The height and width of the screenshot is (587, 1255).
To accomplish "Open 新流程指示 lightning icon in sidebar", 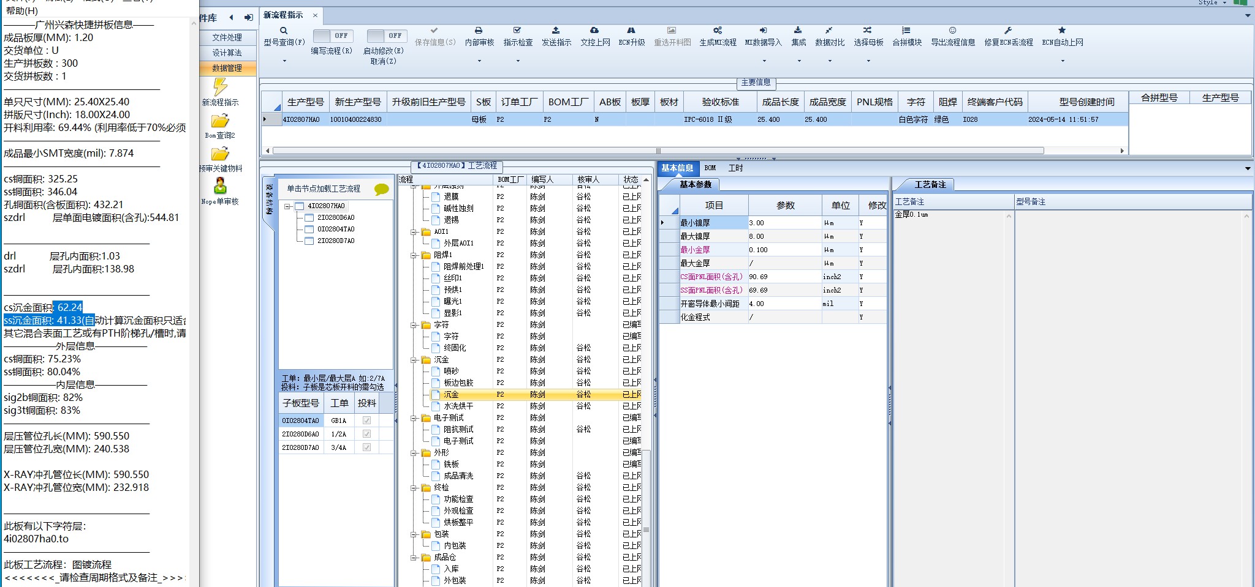I will [220, 86].
